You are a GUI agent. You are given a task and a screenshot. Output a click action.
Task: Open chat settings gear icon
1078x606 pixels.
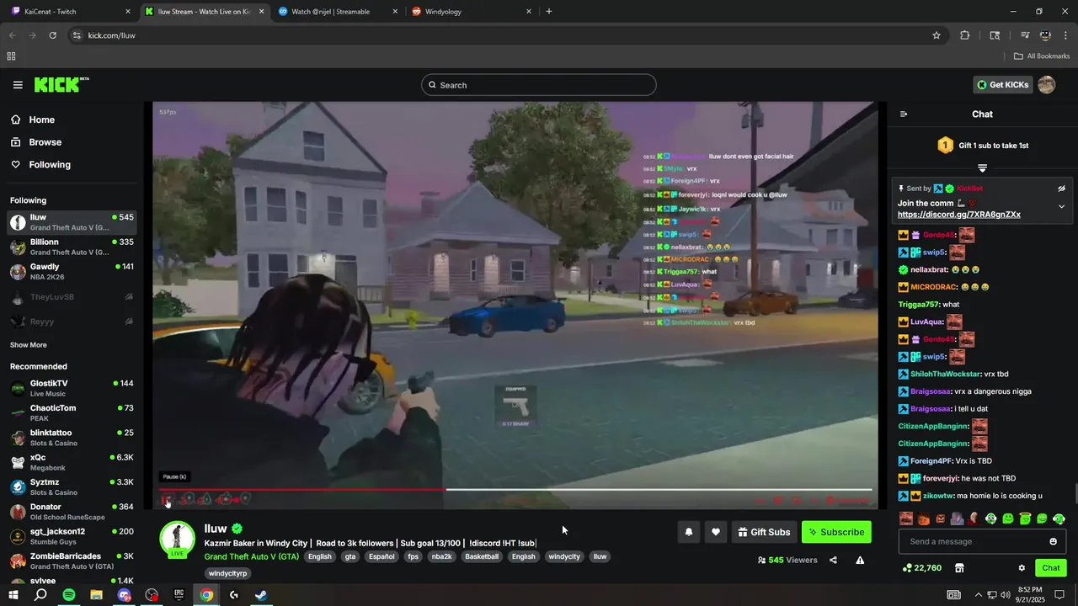pyautogui.click(x=1022, y=568)
